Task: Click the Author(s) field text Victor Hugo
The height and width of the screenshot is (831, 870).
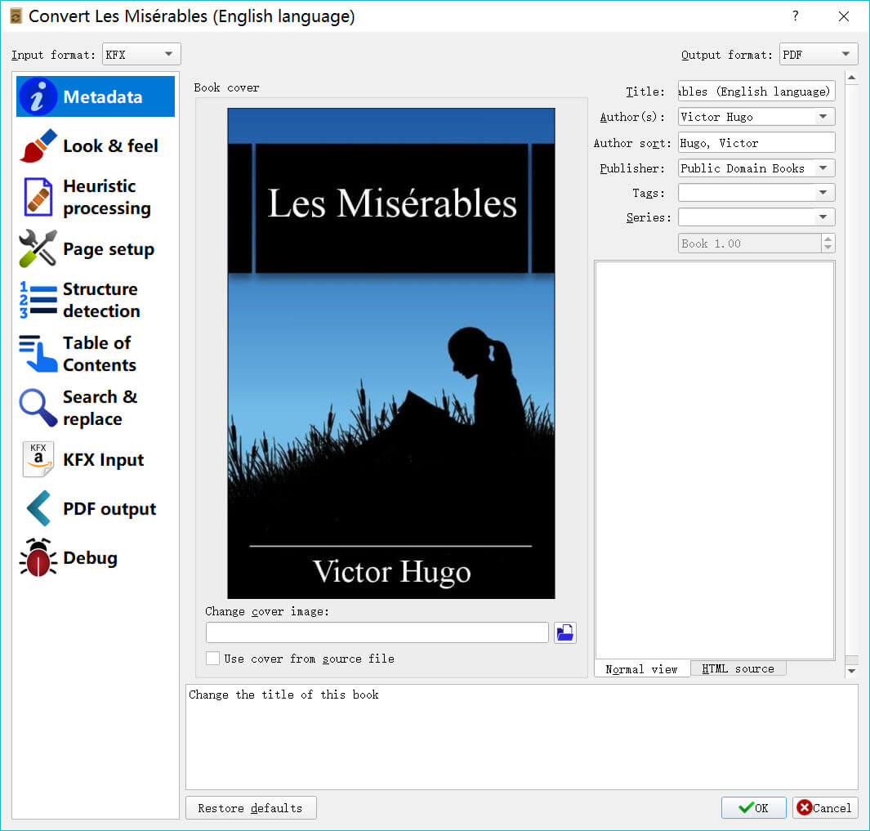Action: tap(717, 117)
